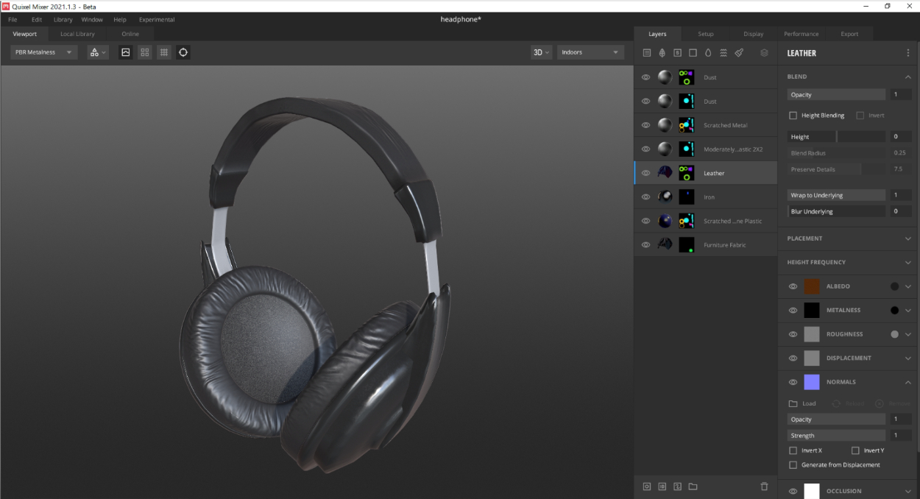Click the water droplet layer icon
The width and height of the screenshot is (920, 499).
708,53
